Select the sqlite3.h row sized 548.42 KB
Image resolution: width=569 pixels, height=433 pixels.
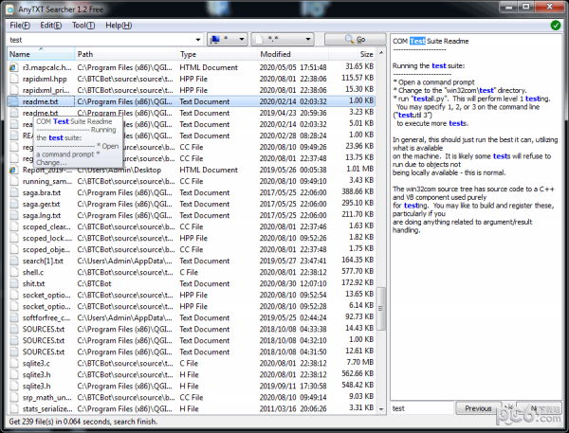click(x=192, y=386)
